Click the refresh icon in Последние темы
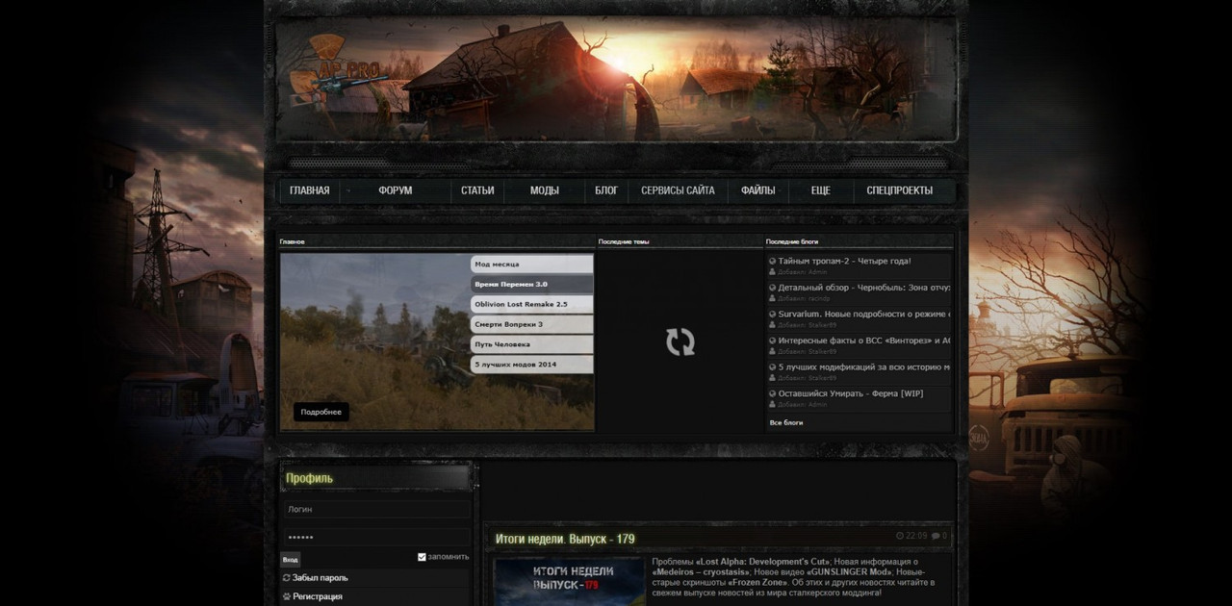The image size is (1232, 606). tap(680, 342)
